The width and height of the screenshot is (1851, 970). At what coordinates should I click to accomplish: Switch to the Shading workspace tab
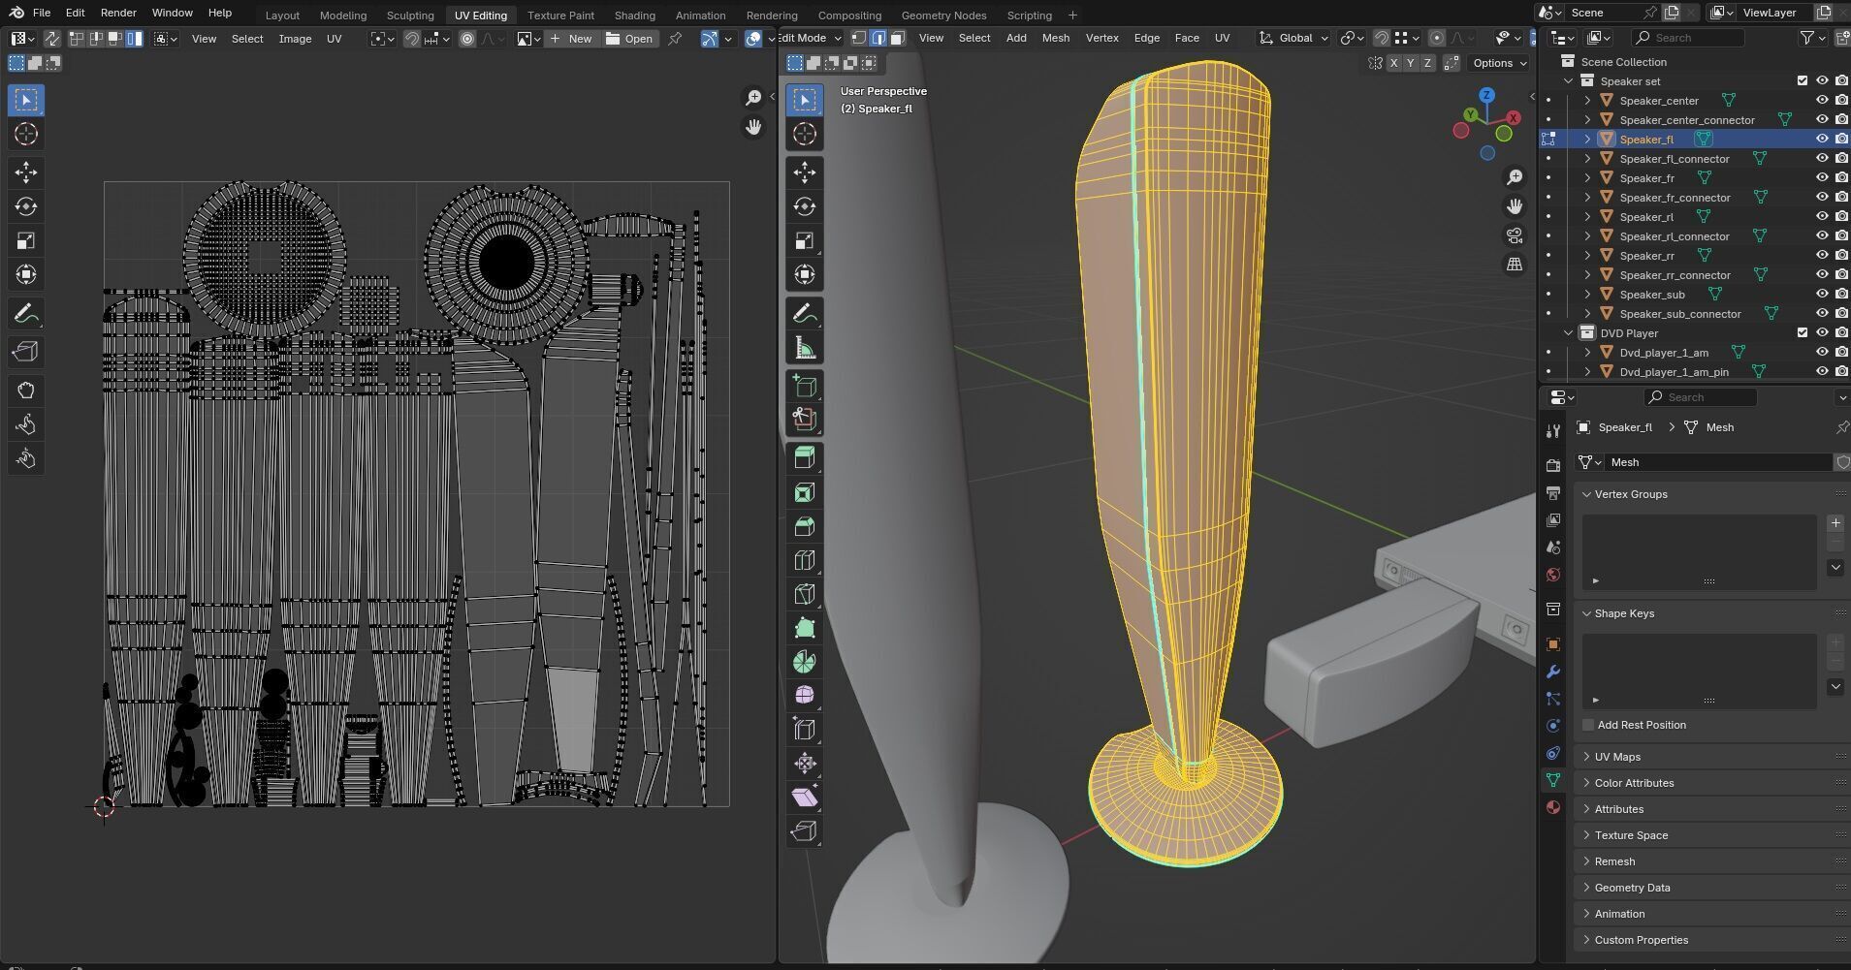[x=635, y=16]
